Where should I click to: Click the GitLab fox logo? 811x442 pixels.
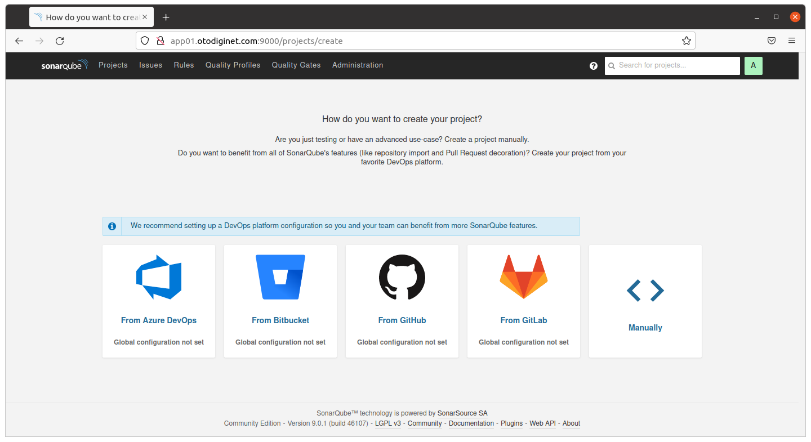pos(524,277)
